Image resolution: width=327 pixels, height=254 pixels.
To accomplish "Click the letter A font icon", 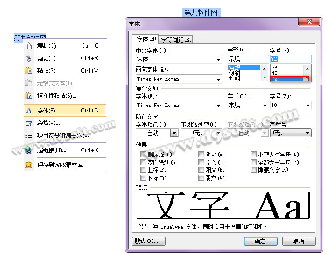I will (x=29, y=110).
